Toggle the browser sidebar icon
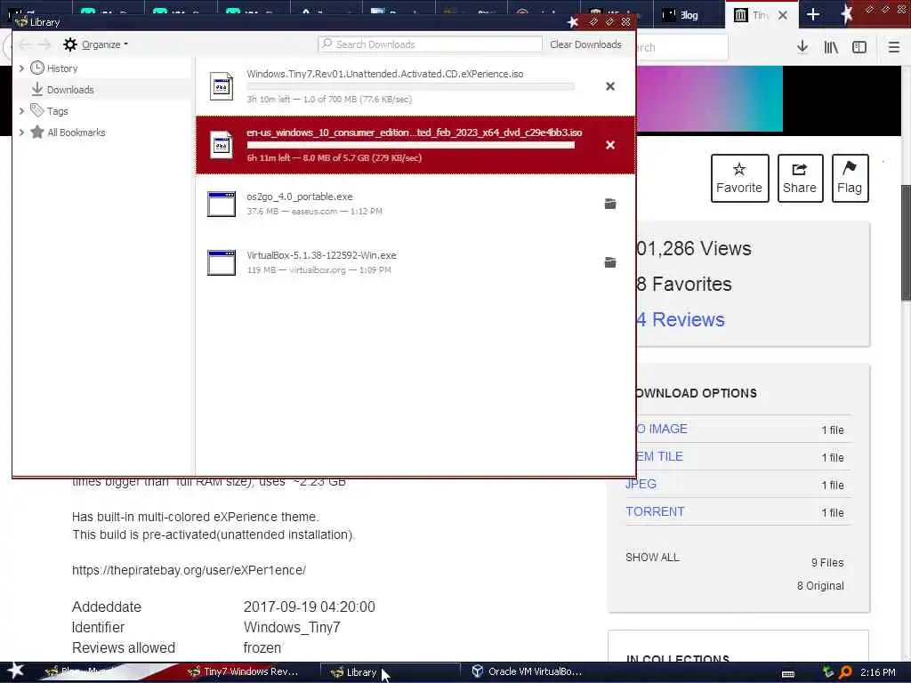911x683 pixels. point(859,47)
